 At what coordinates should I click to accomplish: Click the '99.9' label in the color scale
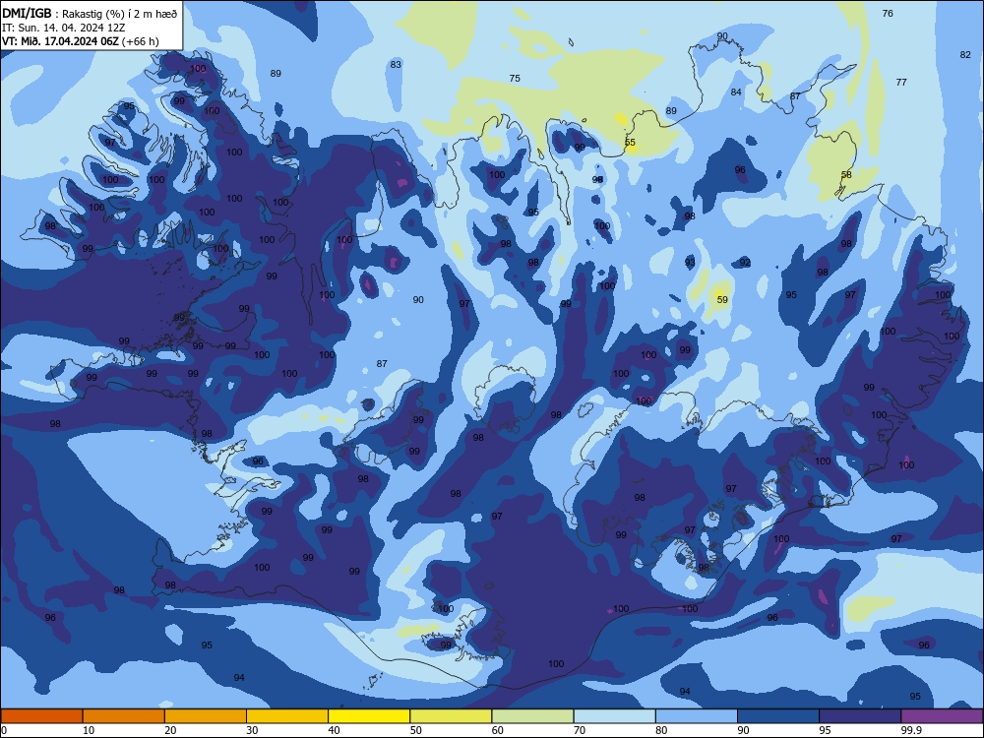tap(910, 730)
